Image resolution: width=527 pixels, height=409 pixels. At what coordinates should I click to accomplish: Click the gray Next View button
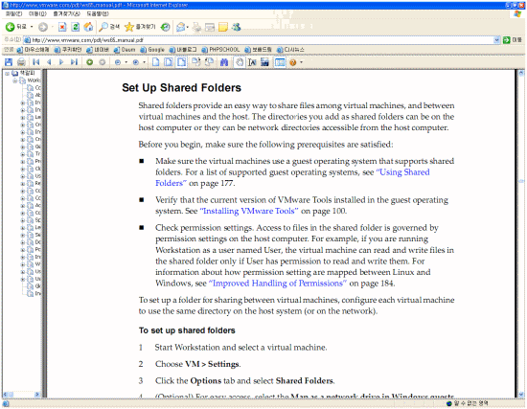click(103, 62)
